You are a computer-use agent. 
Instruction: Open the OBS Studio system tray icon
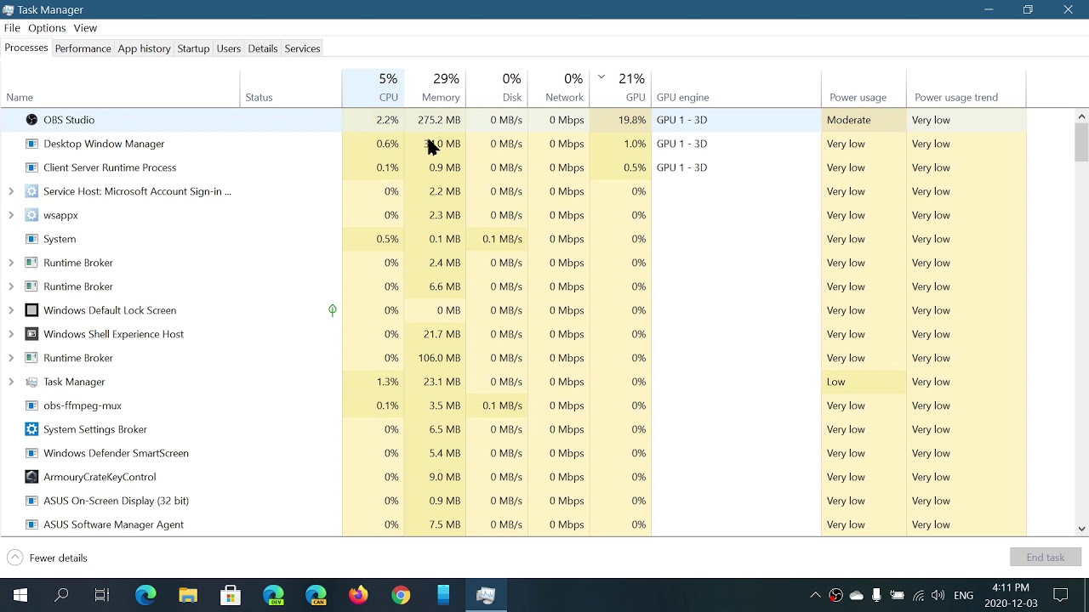pyautogui.click(x=835, y=595)
